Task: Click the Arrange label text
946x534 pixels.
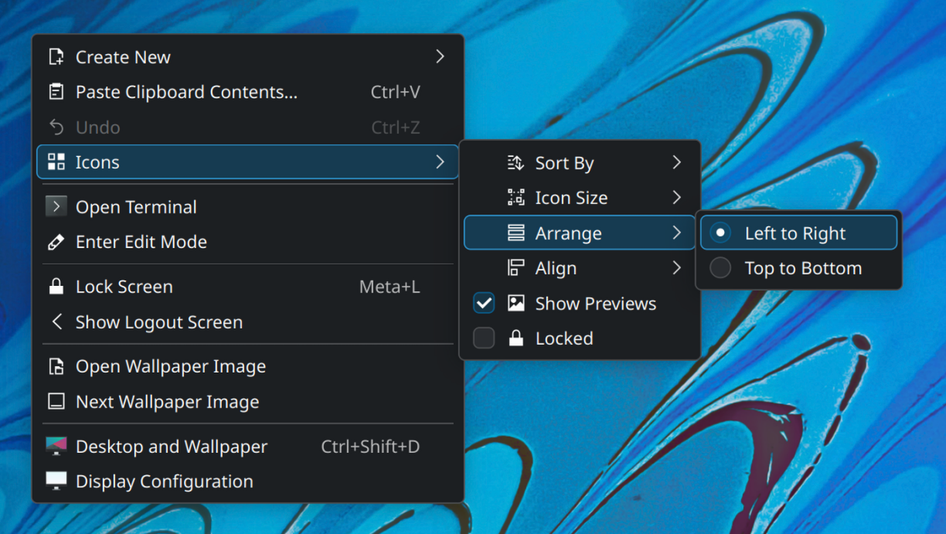Action: tap(568, 233)
